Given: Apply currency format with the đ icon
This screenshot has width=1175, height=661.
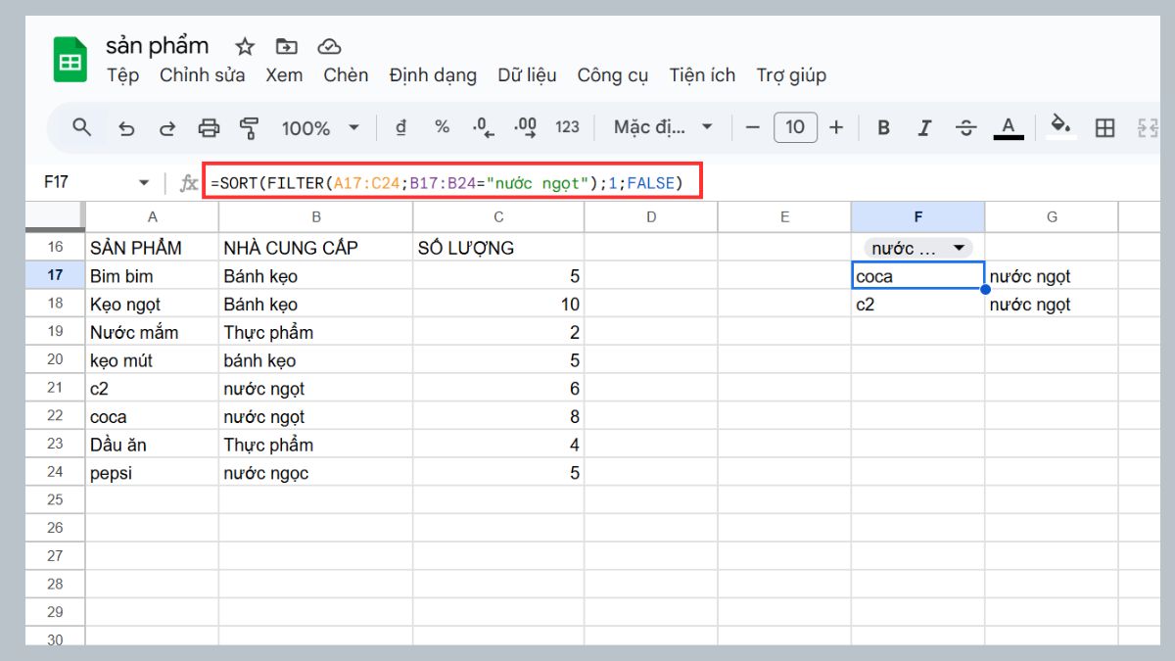Looking at the screenshot, I should (400, 127).
